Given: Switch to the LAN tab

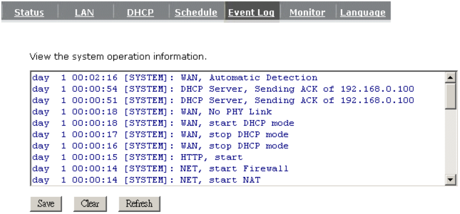Looking at the screenshot, I should click(x=84, y=13).
